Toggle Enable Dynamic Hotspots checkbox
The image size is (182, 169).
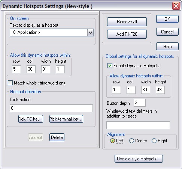point(110,66)
